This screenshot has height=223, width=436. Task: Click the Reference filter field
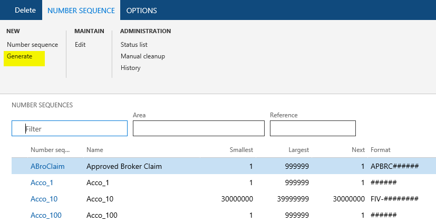tap(313, 128)
